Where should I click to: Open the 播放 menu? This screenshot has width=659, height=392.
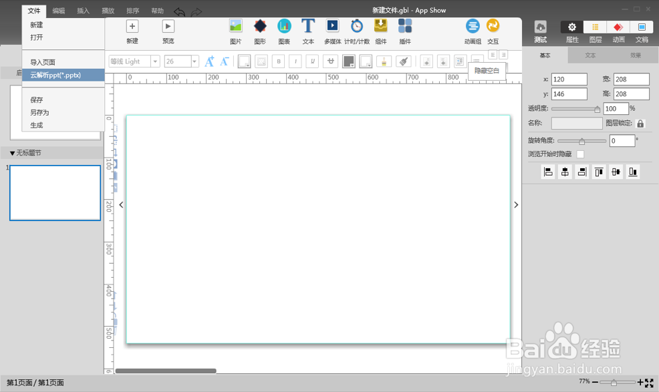tap(108, 11)
